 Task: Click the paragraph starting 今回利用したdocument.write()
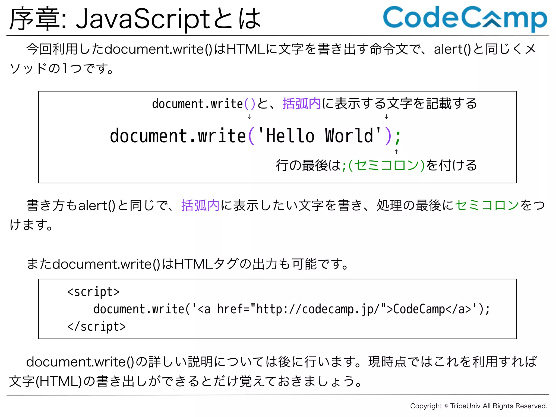[273, 59]
